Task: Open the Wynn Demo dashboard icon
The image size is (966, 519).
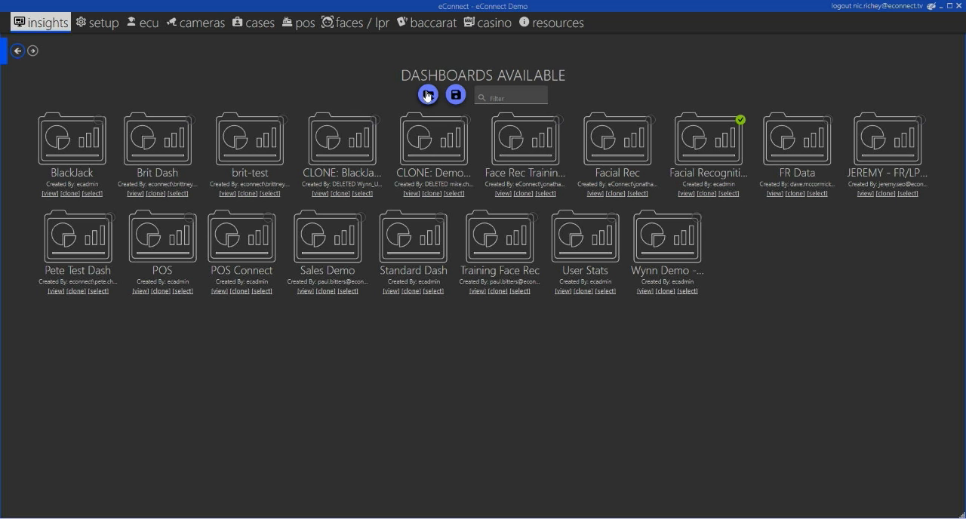Action: (x=667, y=236)
